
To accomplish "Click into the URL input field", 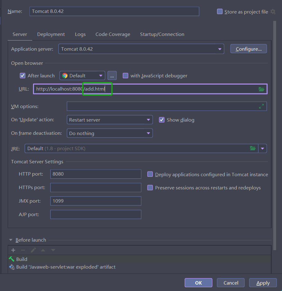I will (150, 89).
